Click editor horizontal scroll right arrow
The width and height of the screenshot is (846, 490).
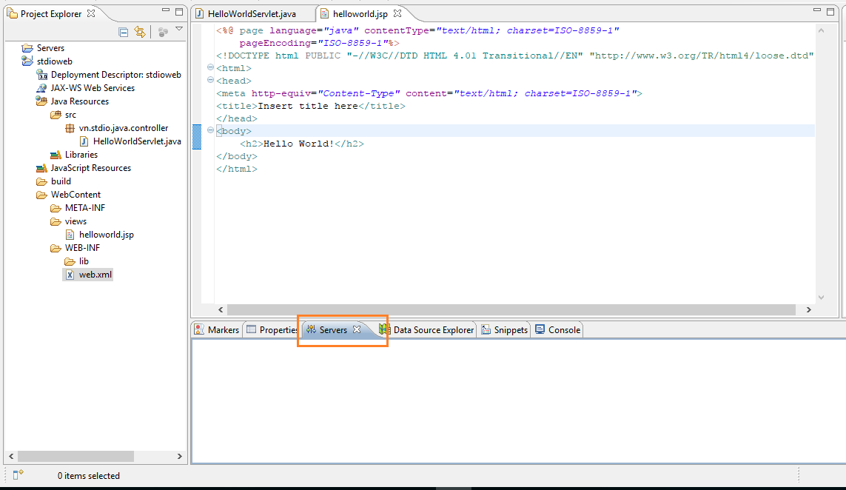click(x=808, y=309)
